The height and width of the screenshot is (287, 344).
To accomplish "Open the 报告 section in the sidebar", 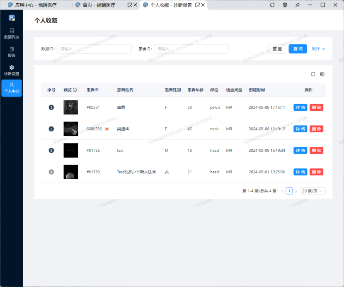I will coord(11,52).
